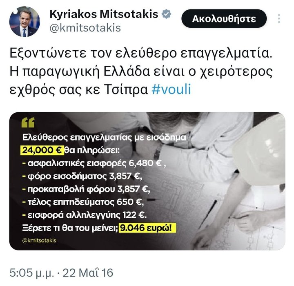Follow the account via Ακολουθήστε button
The image size is (294, 286).
(x=224, y=18)
